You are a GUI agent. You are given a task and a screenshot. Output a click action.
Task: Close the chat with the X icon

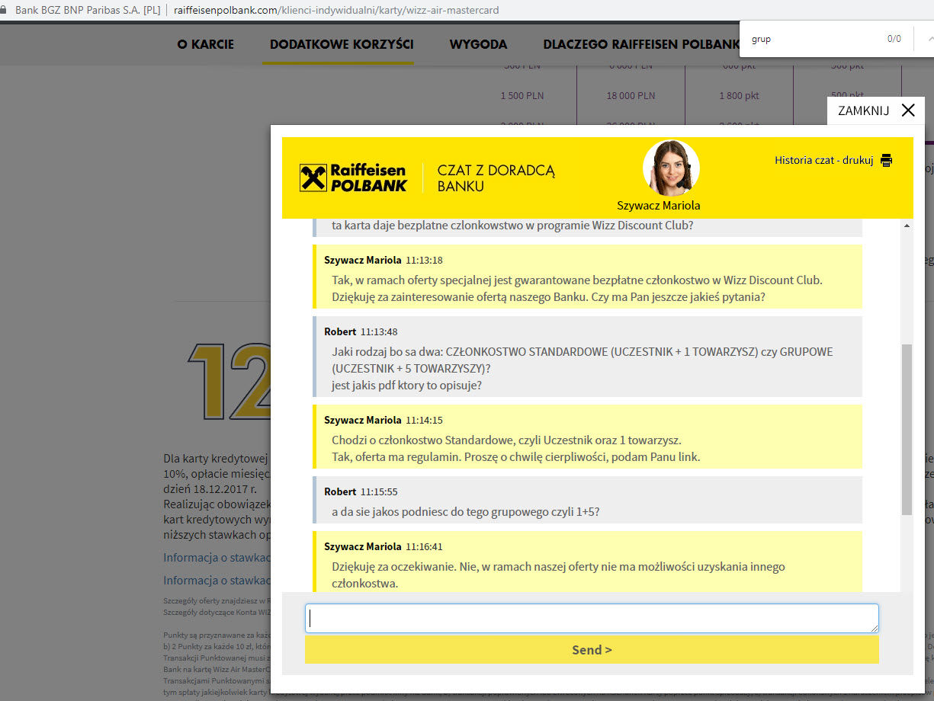[907, 110]
